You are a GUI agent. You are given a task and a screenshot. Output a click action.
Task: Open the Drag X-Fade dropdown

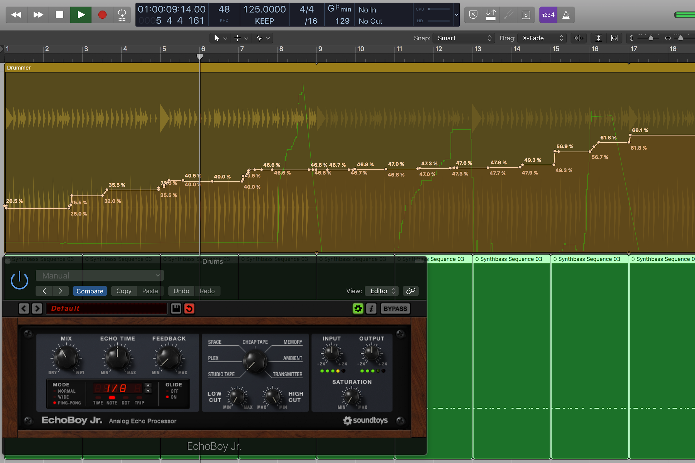coord(542,38)
